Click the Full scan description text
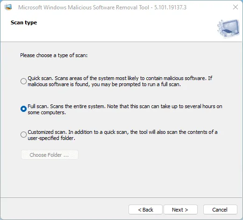This screenshot has height=220, width=243. pos(125,109)
